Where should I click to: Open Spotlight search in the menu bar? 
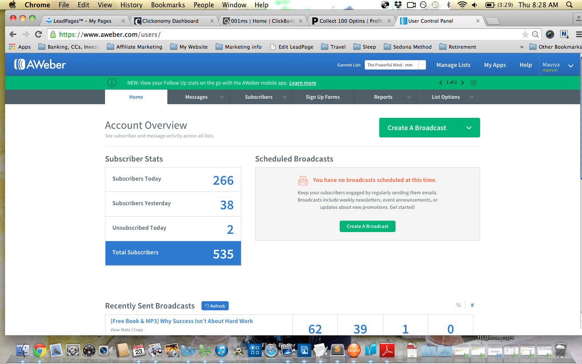click(569, 5)
